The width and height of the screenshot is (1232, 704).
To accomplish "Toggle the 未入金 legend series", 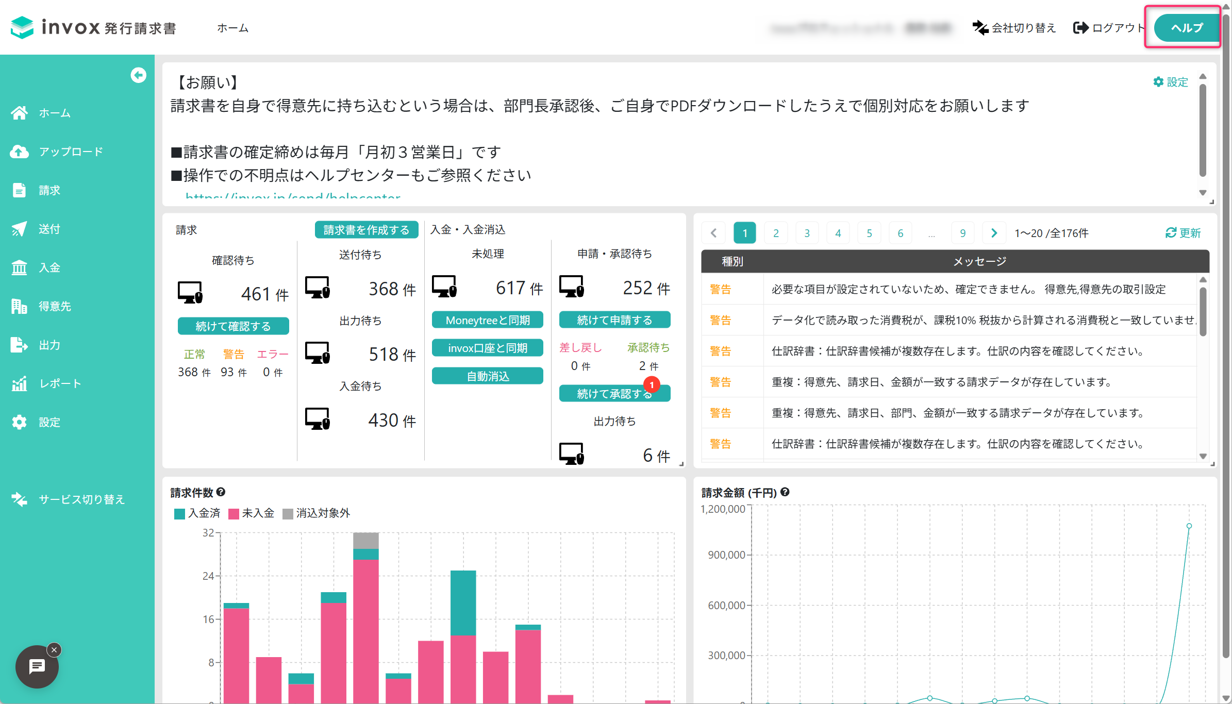I will pyautogui.click(x=251, y=513).
